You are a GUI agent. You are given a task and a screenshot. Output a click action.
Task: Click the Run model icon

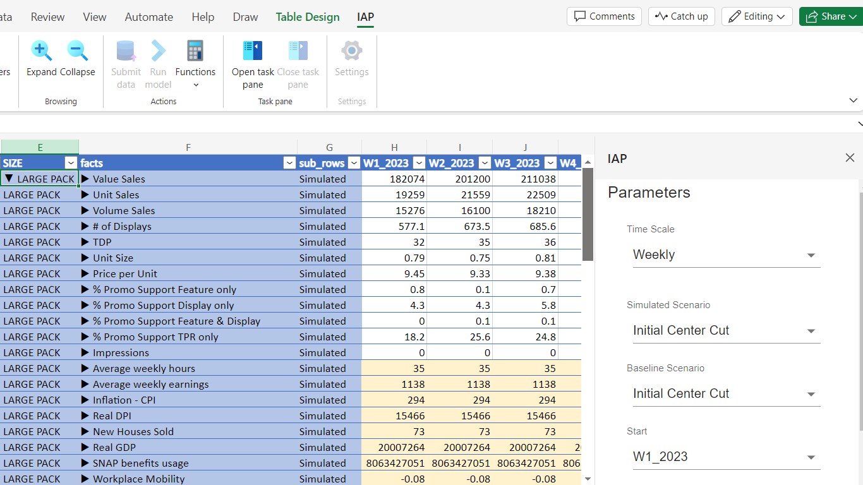[x=158, y=51]
